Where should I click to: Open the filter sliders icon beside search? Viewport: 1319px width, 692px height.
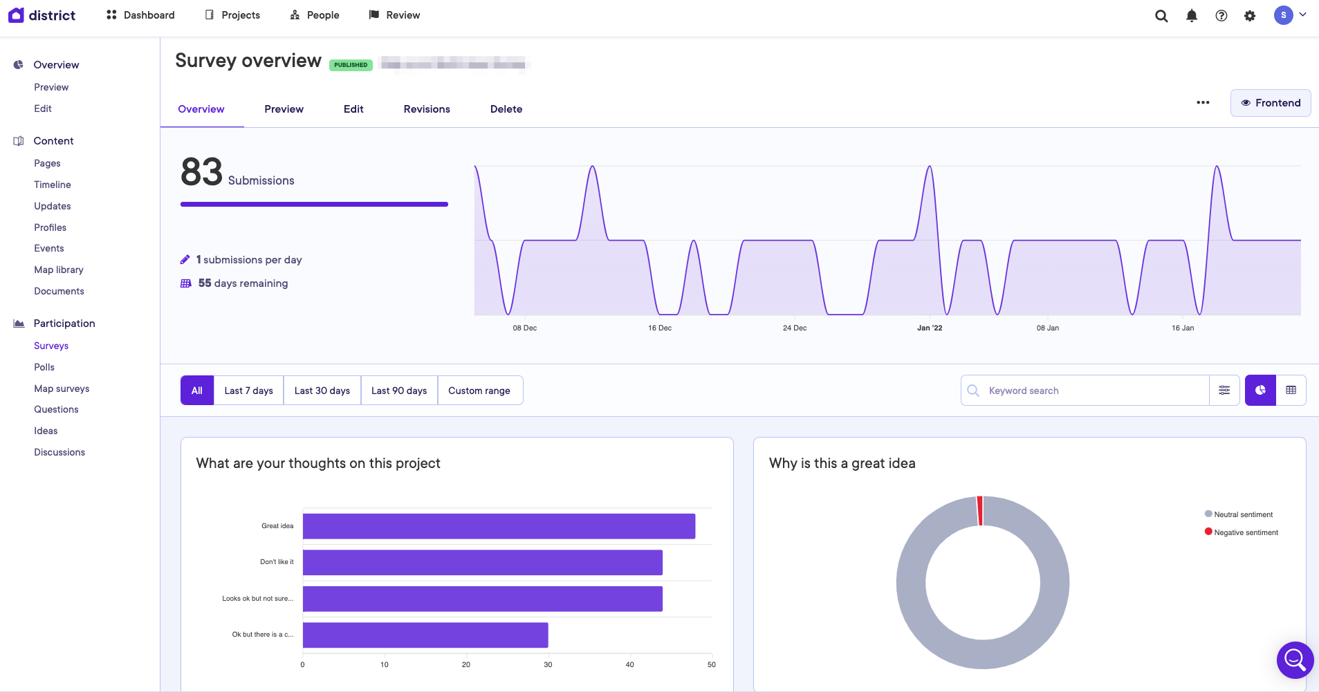pos(1224,391)
